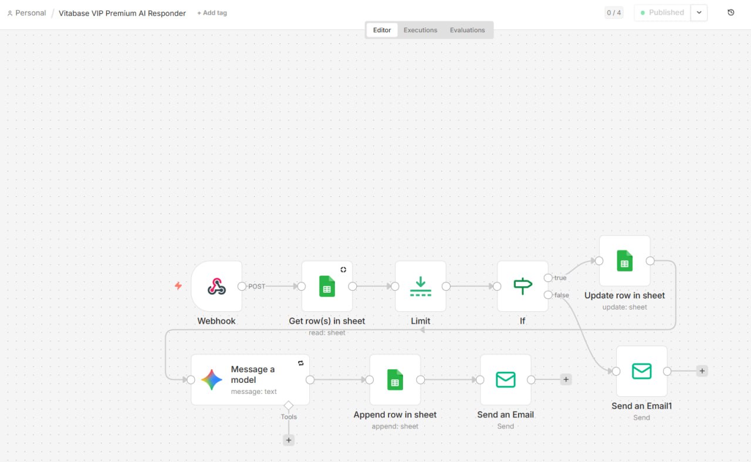Image resolution: width=751 pixels, height=462 pixels.
Task: Click the Personal user icon
Action: [x=10, y=13]
